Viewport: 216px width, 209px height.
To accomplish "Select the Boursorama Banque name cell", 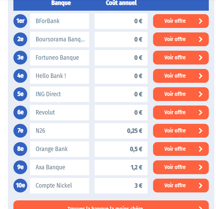I will point(60,39).
